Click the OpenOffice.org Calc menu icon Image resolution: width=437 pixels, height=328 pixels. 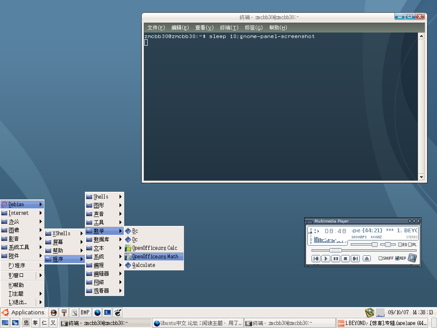[128, 248]
